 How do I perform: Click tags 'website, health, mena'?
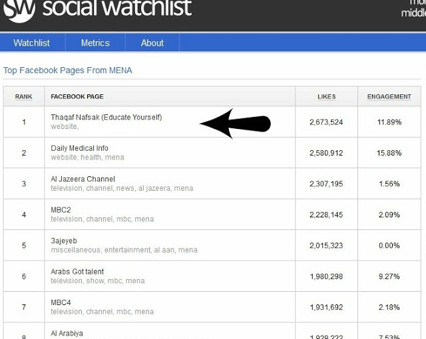(87, 158)
